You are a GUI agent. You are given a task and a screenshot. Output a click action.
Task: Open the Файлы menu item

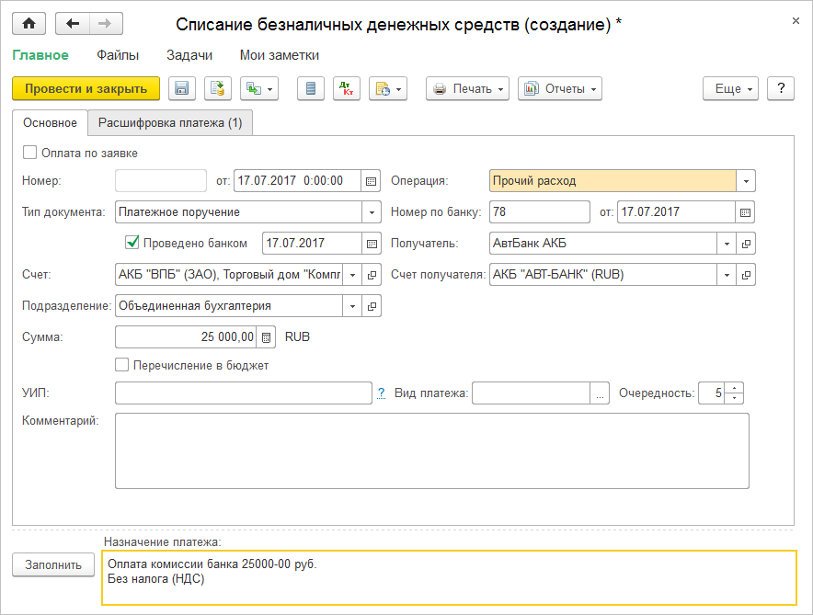tap(118, 55)
